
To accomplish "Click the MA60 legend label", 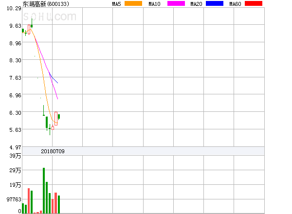I will click(x=235, y=4).
